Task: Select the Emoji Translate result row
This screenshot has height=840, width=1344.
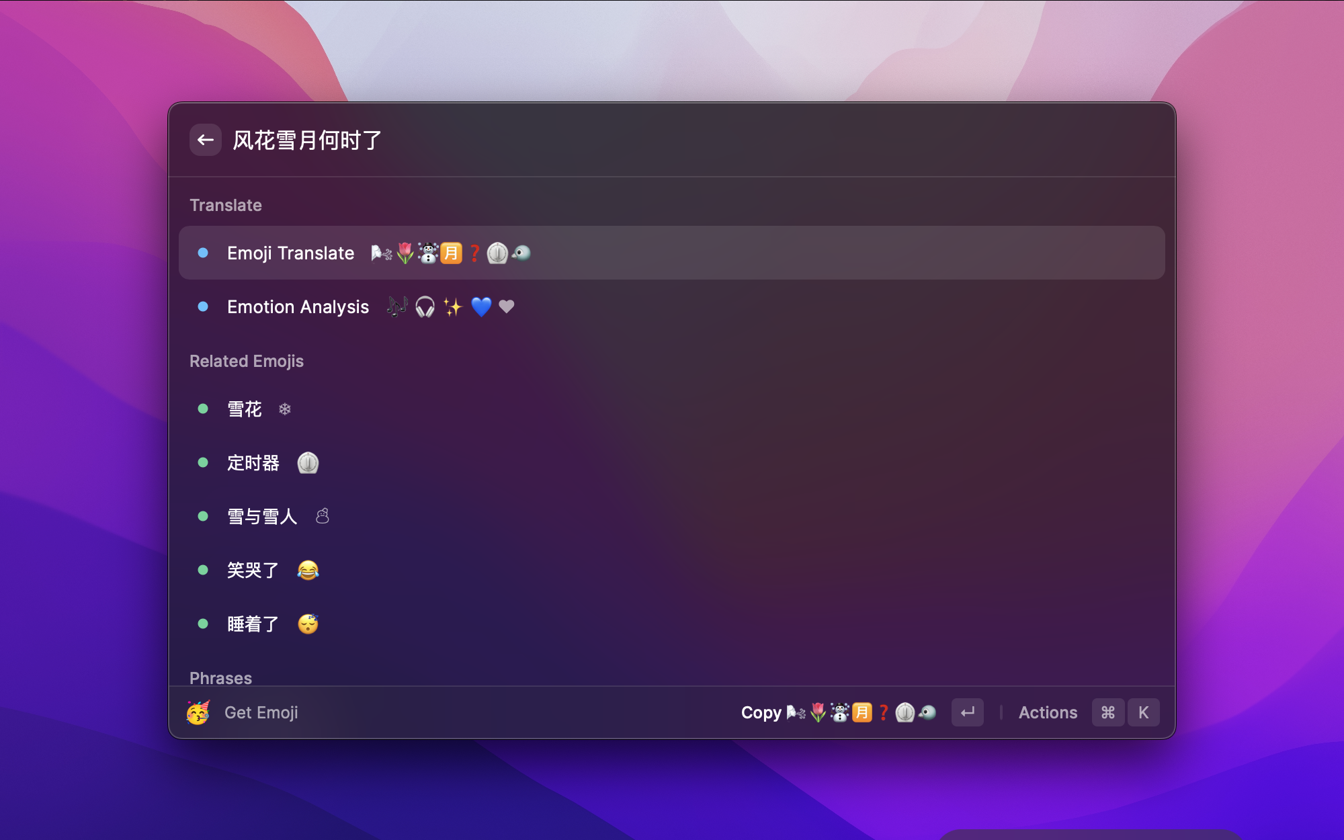Action: tap(672, 253)
